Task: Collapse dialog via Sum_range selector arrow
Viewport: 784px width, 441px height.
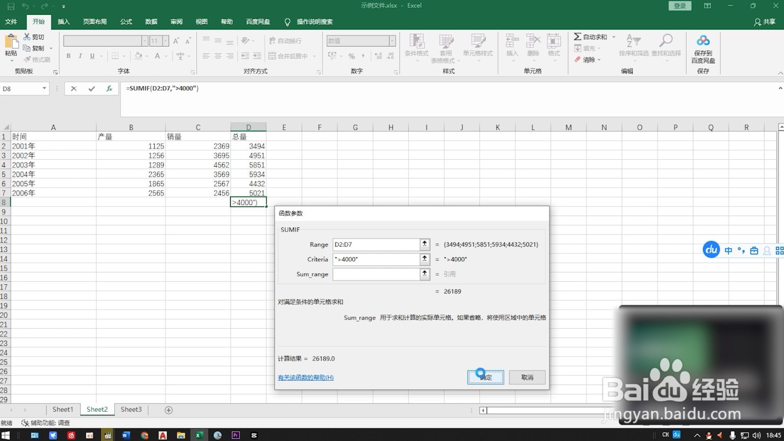Action: click(425, 274)
